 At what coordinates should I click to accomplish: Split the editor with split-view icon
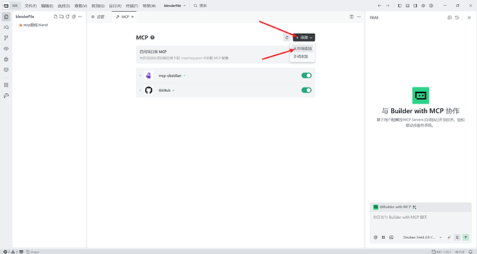tap(351, 17)
